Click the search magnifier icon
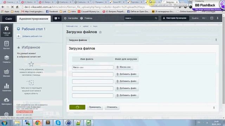The height and width of the screenshot is (126, 225). (156, 18)
